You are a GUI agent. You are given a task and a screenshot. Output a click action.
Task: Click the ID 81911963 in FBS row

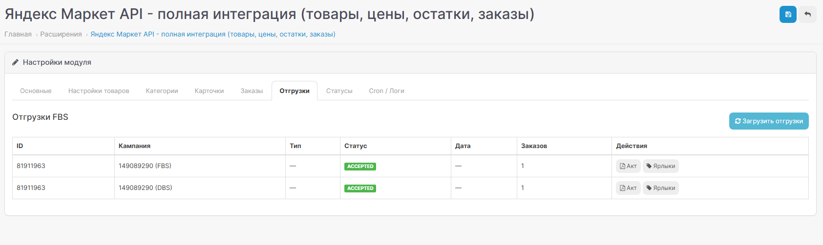point(31,166)
